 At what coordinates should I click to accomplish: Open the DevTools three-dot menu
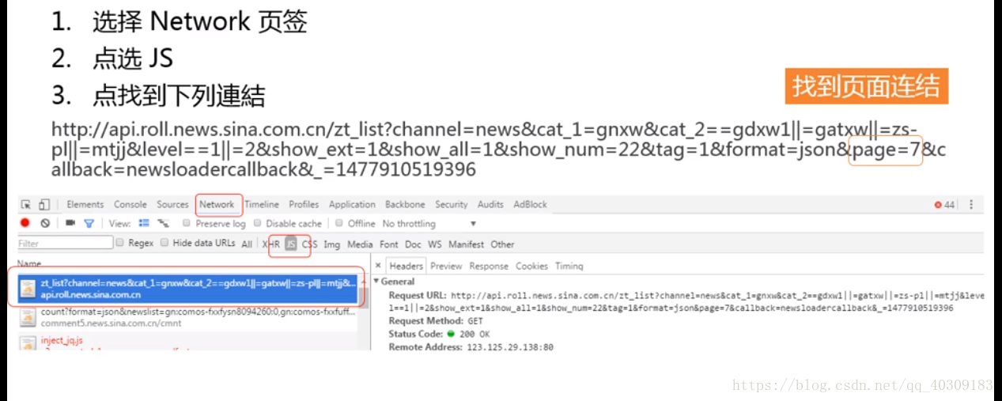[x=971, y=205]
